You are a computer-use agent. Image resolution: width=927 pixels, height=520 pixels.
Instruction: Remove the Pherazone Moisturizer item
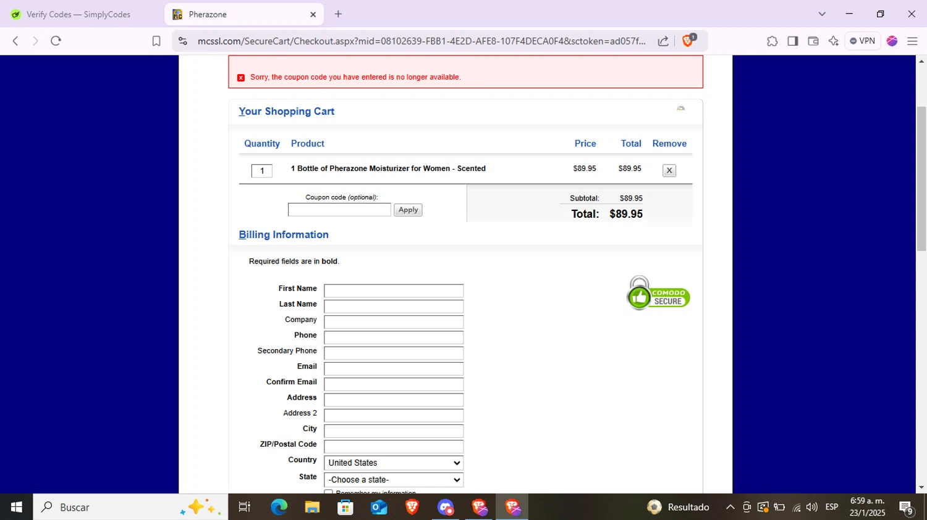pyautogui.click(x=669, y=170)
